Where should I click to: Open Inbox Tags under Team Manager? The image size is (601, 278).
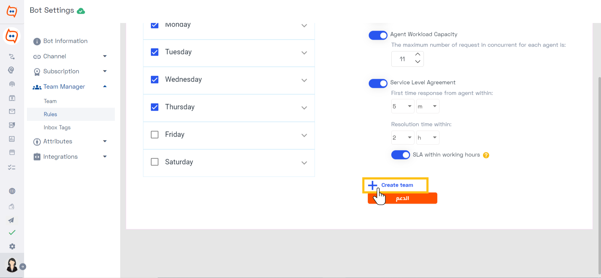pyautogui.click(x=57, y=127)
